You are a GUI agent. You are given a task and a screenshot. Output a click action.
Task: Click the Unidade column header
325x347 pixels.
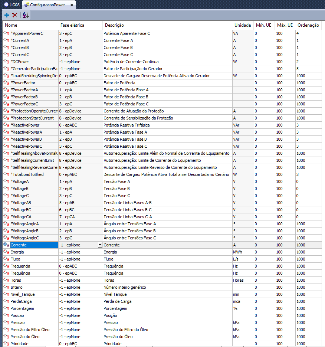tap(243, 25)
